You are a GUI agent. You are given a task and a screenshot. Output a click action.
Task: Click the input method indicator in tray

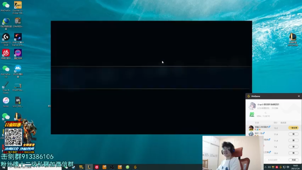pyautogui.click(x=288, y=167)
